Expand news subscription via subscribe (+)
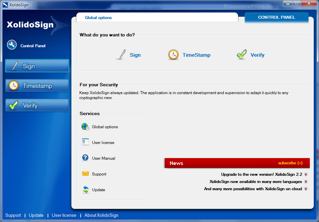This screenshot has height=222, width=319. click(290, 163)
